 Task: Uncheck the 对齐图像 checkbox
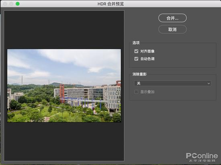point(136,51)
